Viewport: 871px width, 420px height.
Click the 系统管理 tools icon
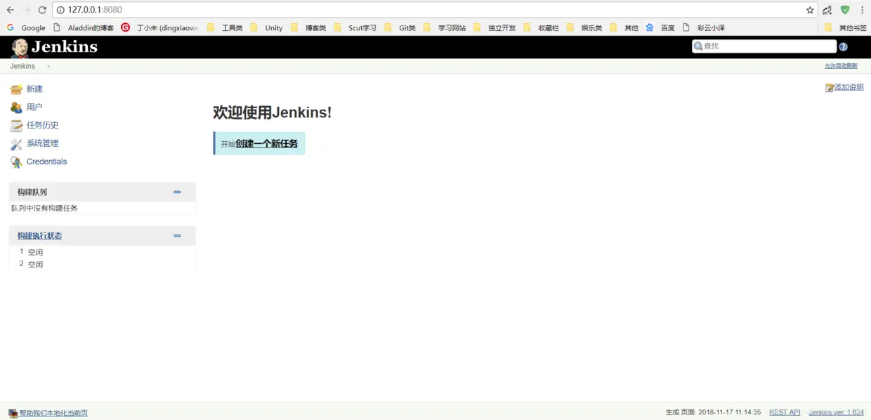[x=16, y=144]
